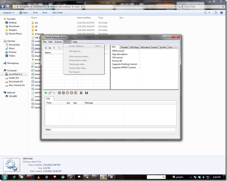
Task: Close the open Device menu
Action: 67,42
